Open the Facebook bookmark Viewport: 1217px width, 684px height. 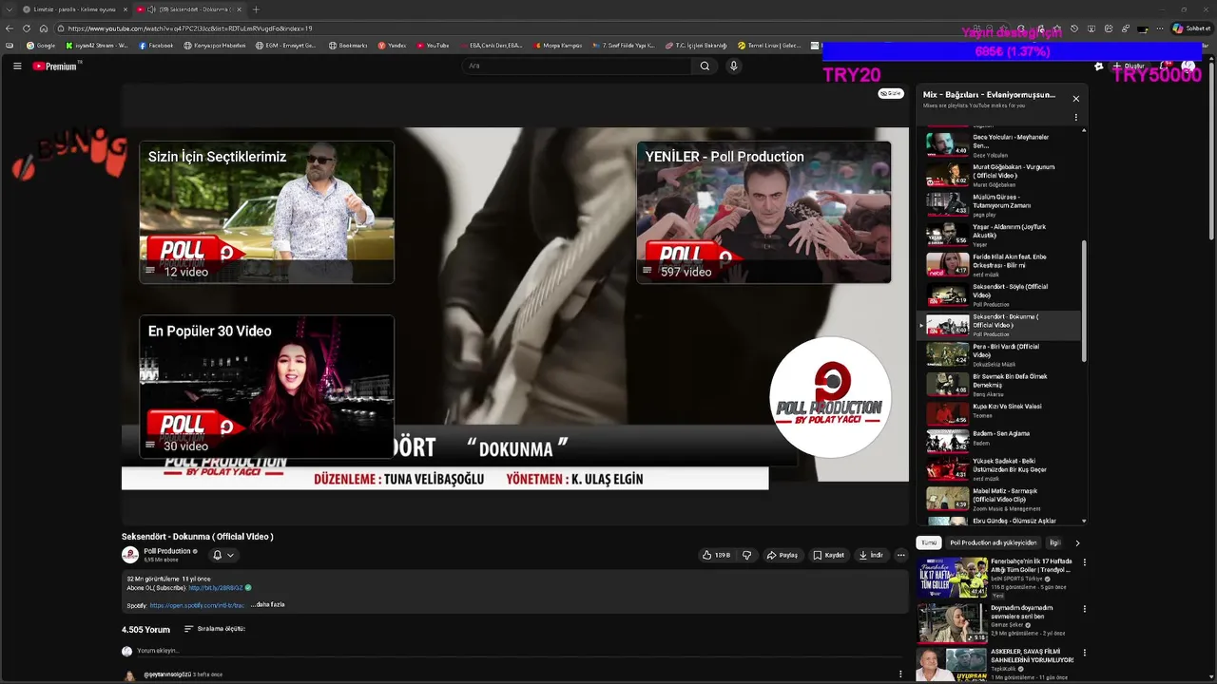pyautogui.click(x=157, y=46)
